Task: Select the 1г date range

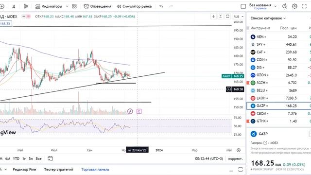Action: 24,159
